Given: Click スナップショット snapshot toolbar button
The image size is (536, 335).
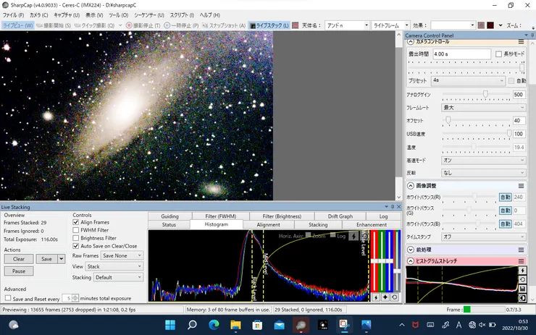Looking at the screenshot, I should [224, 25].
